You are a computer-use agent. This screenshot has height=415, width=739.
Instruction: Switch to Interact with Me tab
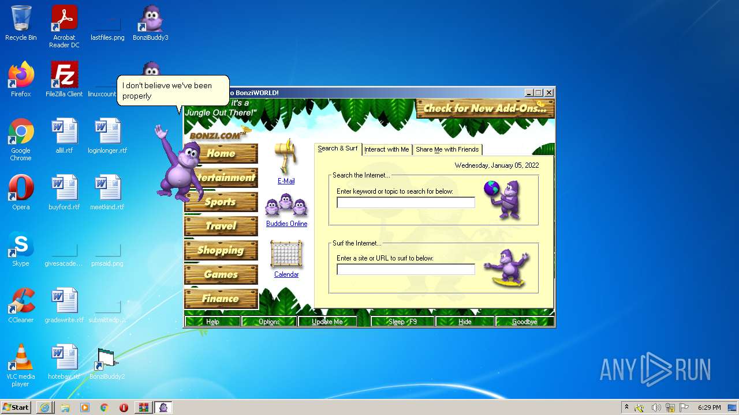(x=387, y=149)
